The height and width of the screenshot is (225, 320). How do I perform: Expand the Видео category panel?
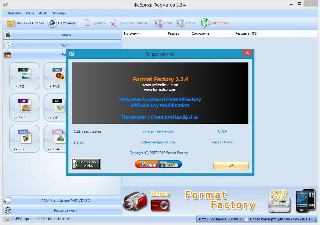tap(62, 35)
